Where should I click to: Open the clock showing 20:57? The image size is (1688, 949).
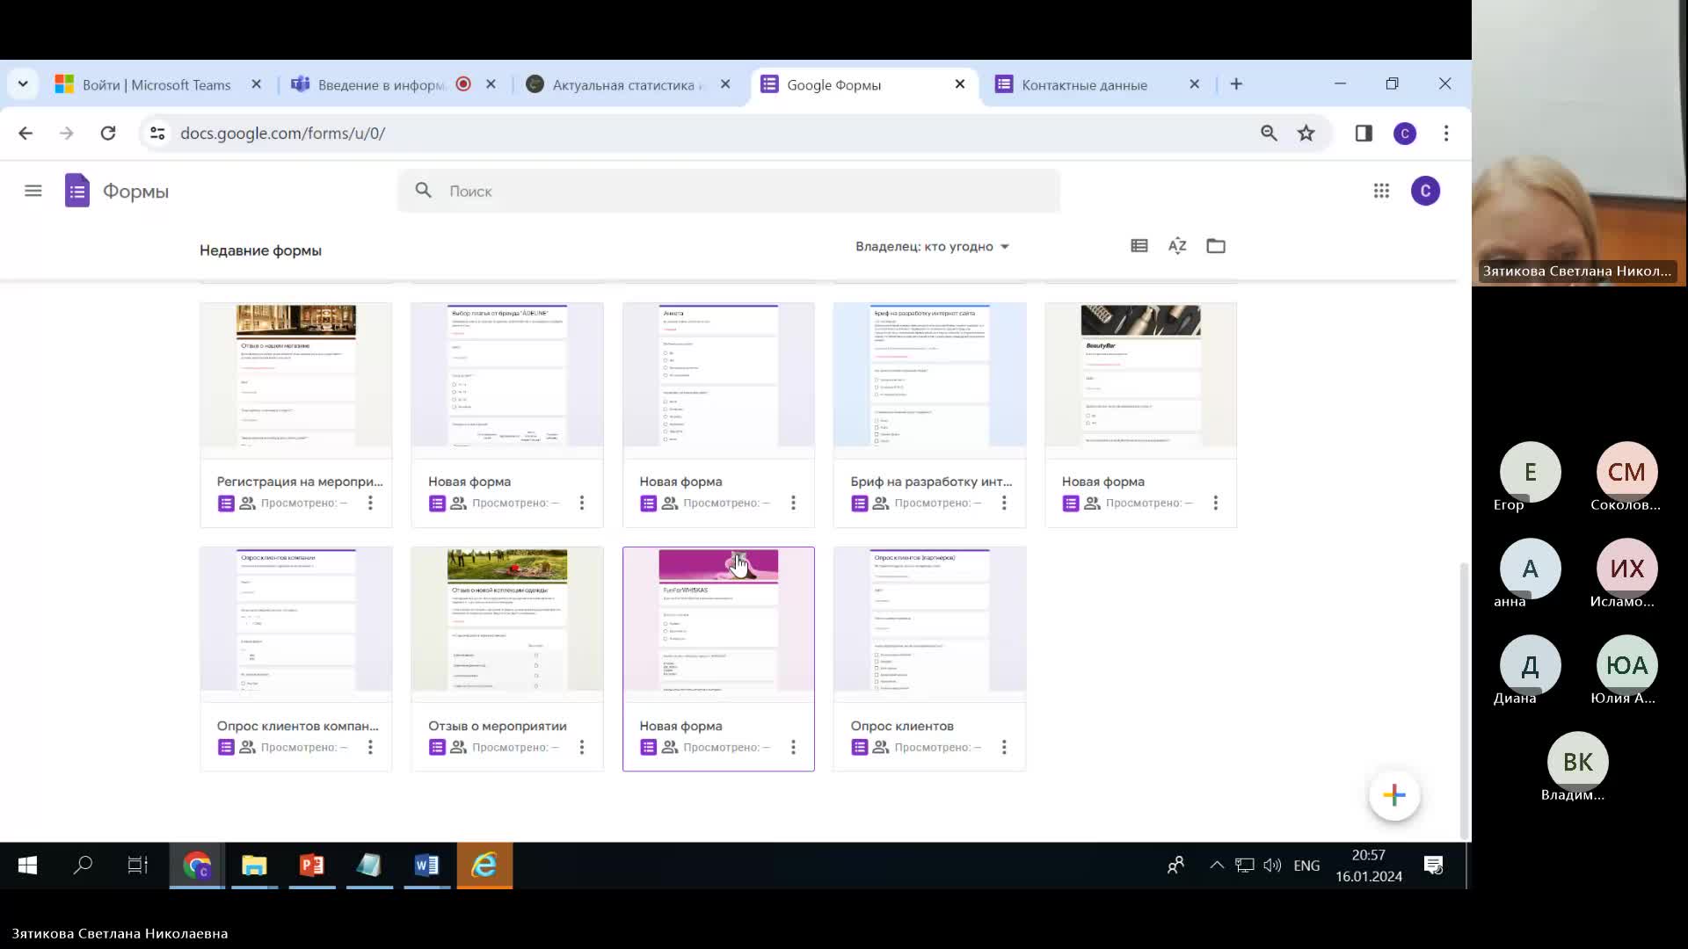[1369, 866]
